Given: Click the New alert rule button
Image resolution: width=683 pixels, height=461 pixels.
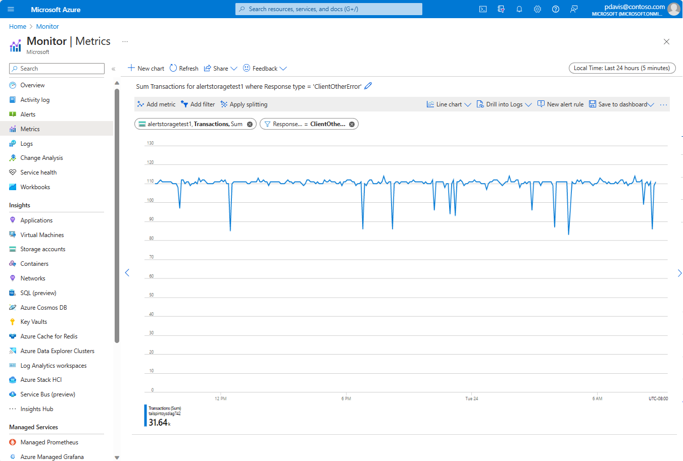Looking at the screenshot, I should click(x=560, y=104).
